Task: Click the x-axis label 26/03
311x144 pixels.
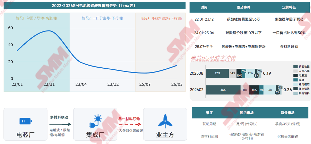Action: coord(177,84)
